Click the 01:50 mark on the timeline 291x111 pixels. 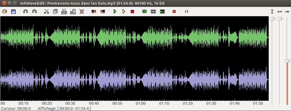[258, 103]
